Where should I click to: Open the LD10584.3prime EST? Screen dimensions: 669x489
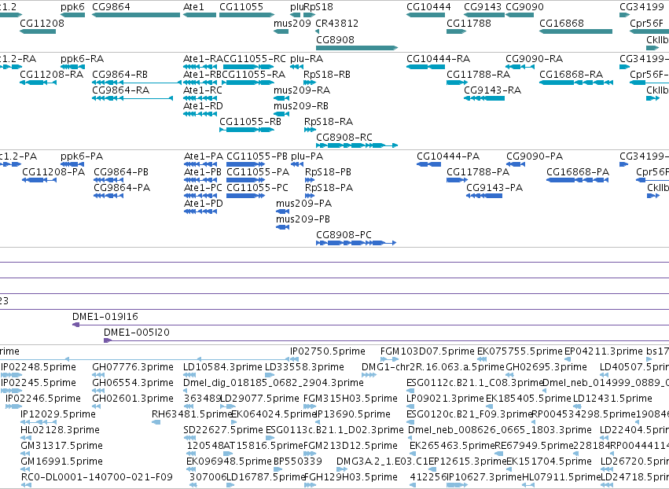[190, 375]
